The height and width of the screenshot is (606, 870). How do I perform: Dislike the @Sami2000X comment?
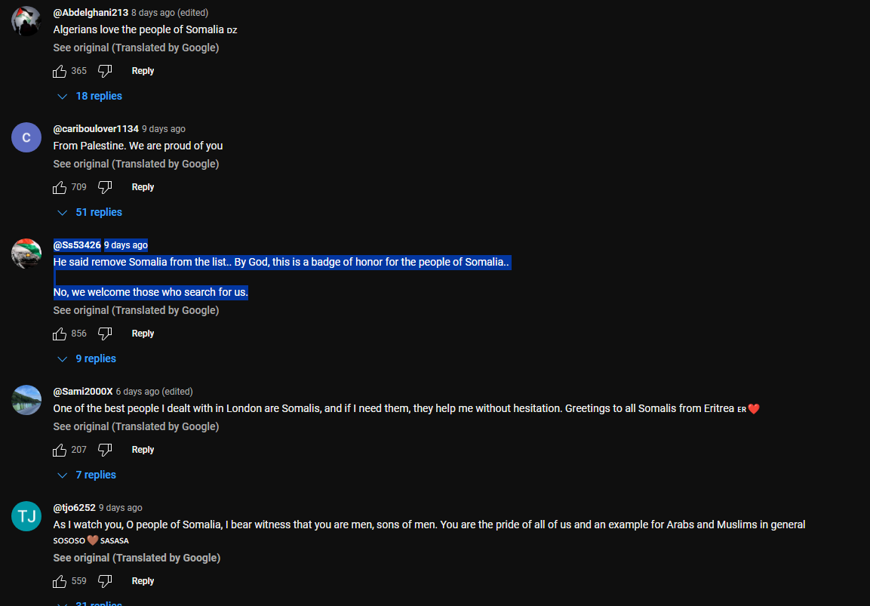point(105,450)
